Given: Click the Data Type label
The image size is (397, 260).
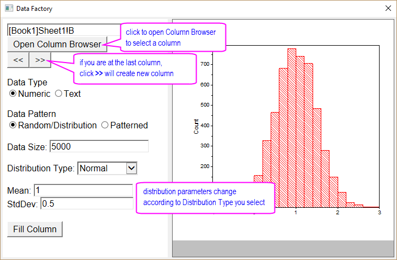Looking at the screenshot, I should [x=27, y=83].
